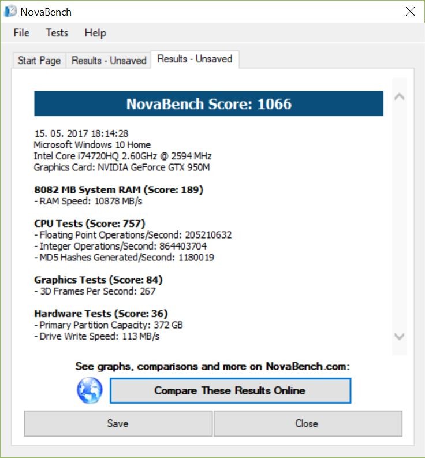Click the 8082 MB System RAM heading

click(x=118, y=189)
